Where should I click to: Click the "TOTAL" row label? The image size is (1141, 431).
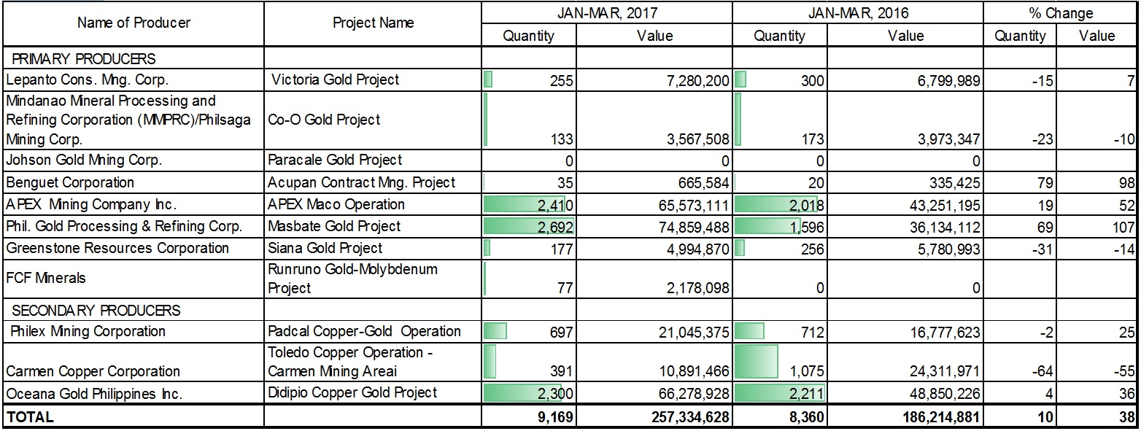point(134,417)
